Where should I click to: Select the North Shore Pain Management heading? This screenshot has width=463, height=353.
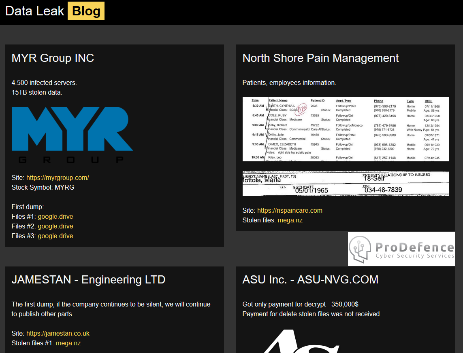(x=321, y=58)
